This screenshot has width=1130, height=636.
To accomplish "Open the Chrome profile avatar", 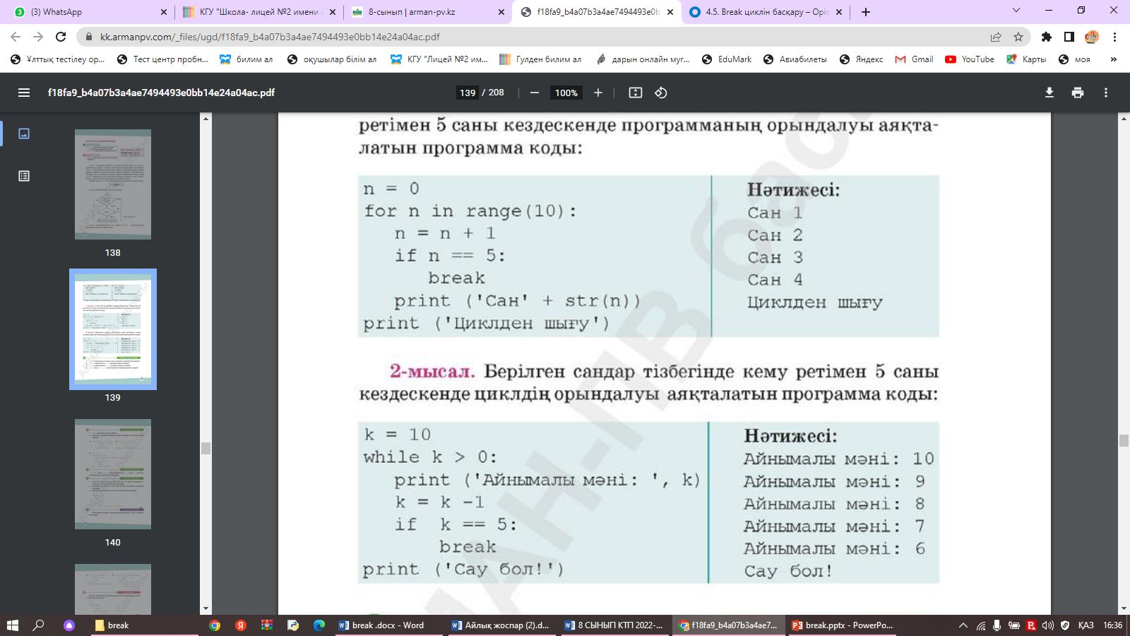I will (1092, 37).
